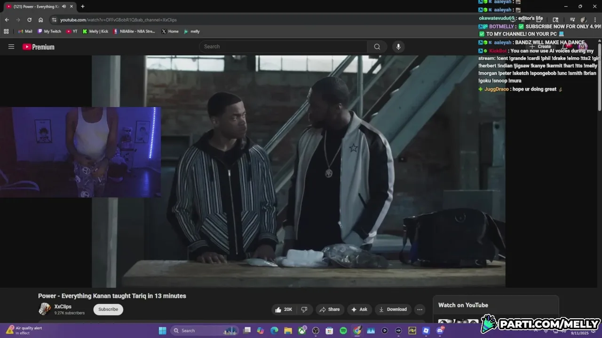The width and height of the screenshot is (602, 338).
Task: Open the YouTube hamburger guide menu
Action: (x=11, y=46)
